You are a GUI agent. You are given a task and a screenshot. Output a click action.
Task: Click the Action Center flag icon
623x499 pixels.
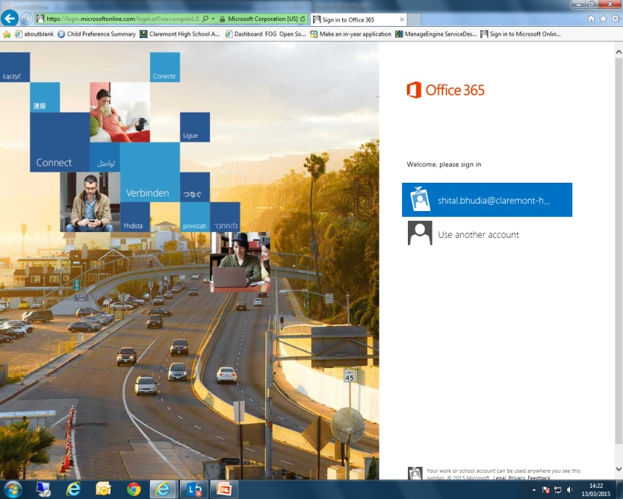pos(546,490)
